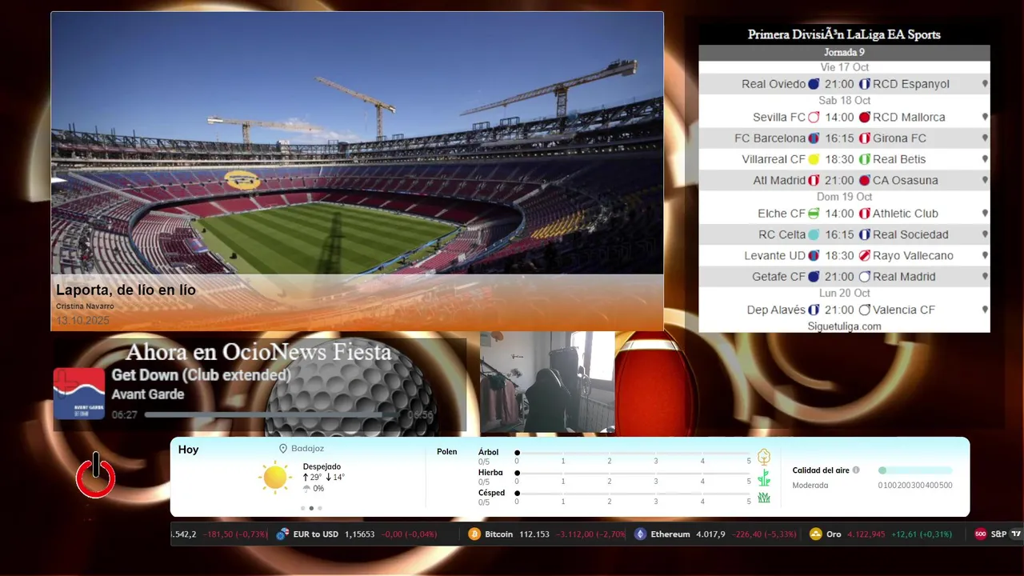Screen dimensions: 1024x576
Task: Click the Badajoz location label
Action: [308, 449]
